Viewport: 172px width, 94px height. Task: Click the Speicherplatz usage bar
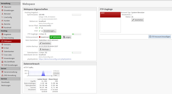point(77,14)
